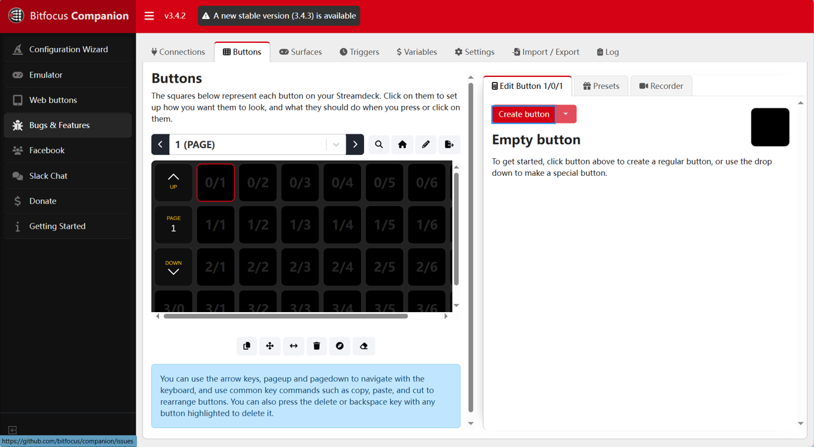Collapse sidebar using bottom-left arrow icon

(12, 430)
